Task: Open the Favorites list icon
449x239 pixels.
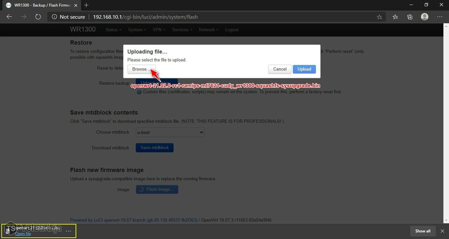Action: [395, 17]
